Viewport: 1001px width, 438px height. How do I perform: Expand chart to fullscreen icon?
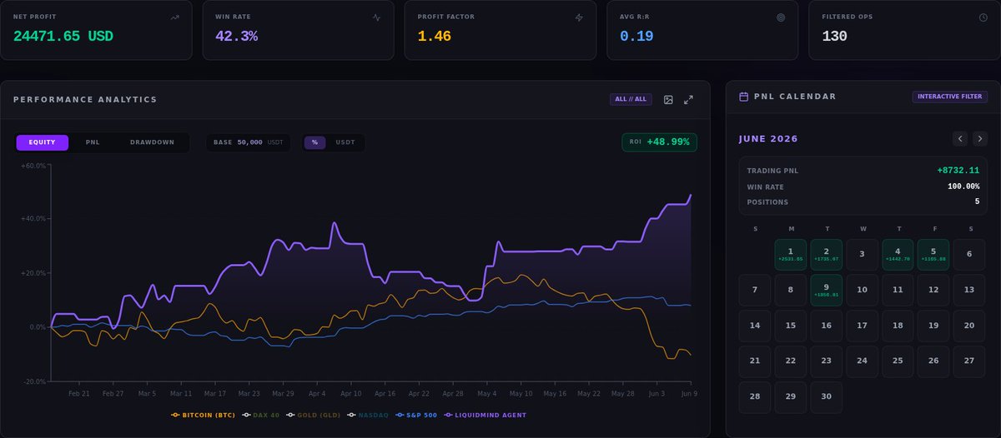click(688, 99)
